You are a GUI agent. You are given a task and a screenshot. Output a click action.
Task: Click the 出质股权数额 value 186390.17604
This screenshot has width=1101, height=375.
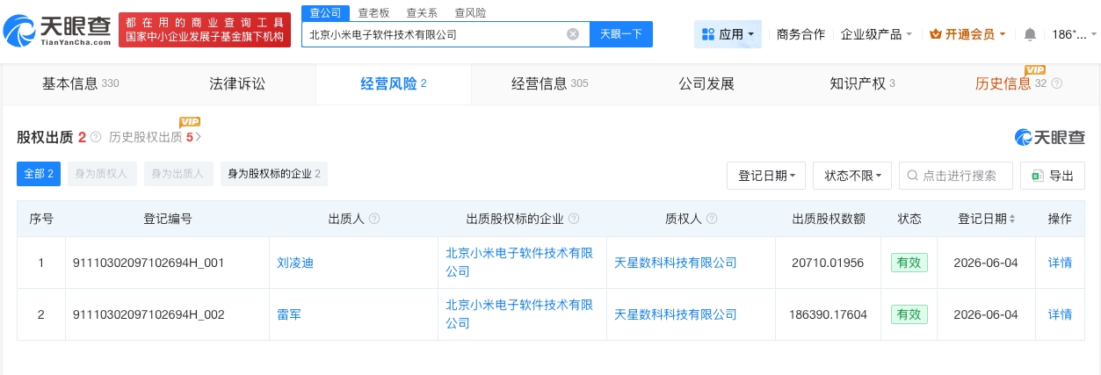[x=828, y=314]
